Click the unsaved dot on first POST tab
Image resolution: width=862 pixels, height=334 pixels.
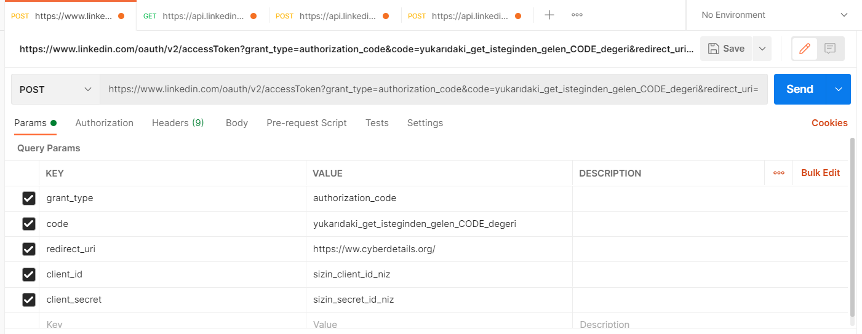[x=121, y=16]
